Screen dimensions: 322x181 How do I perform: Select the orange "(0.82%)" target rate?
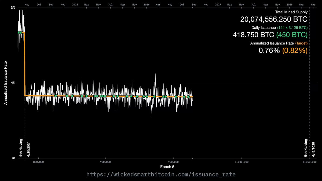(x=295, y=50)
